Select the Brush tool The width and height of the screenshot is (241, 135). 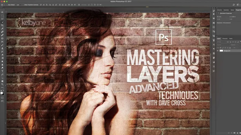pos(2,45)
